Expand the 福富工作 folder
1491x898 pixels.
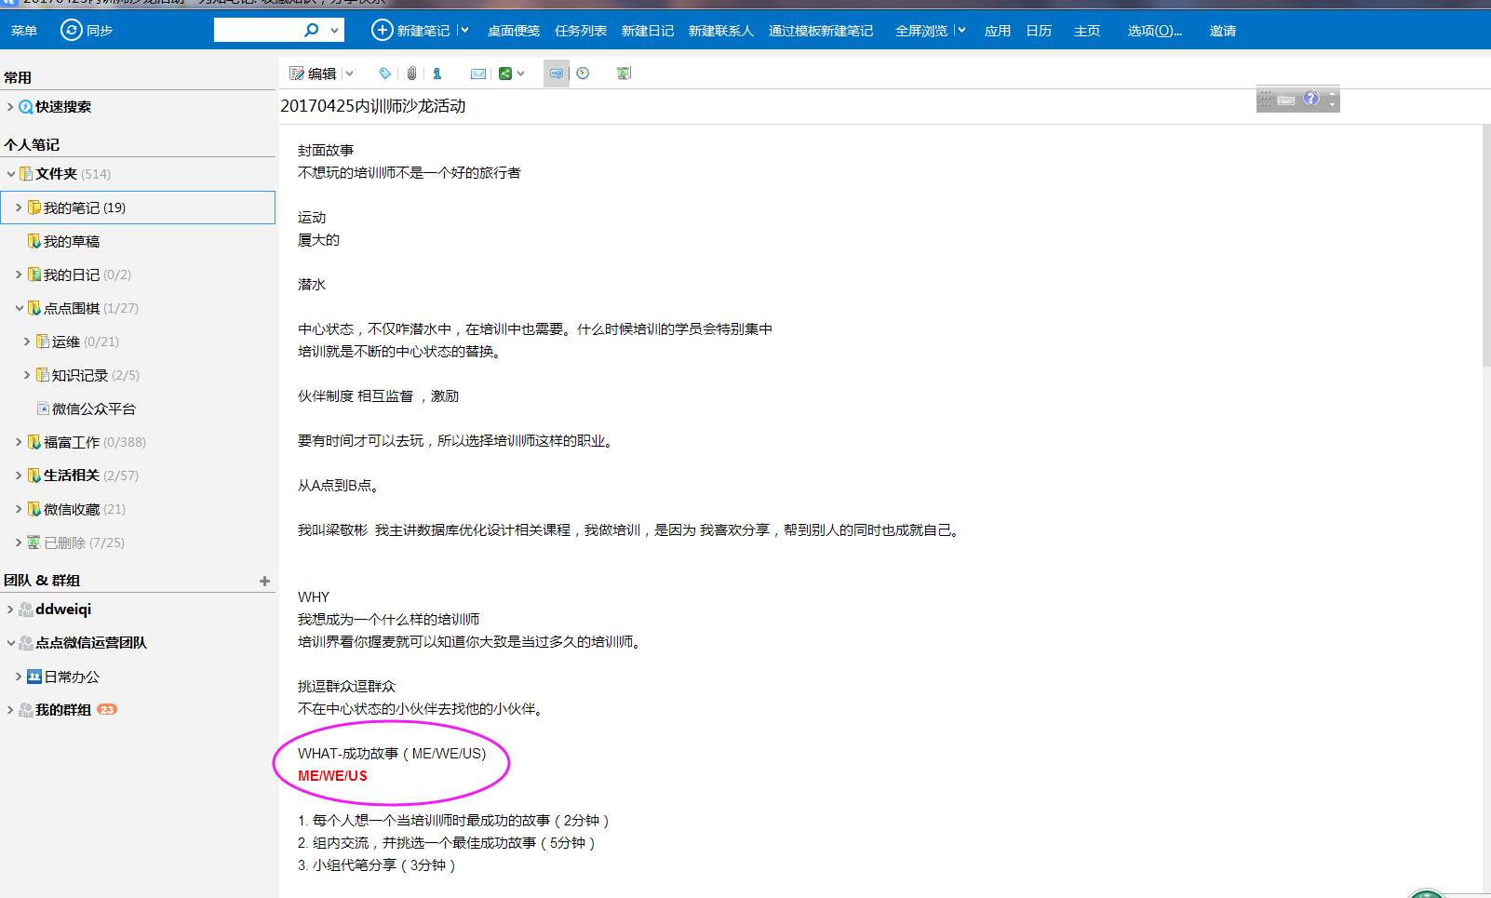click(18, 442)
